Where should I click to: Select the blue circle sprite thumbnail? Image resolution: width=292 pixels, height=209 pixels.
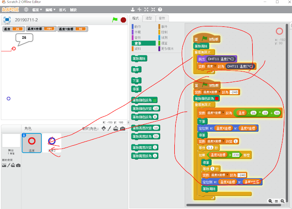(52, 143)
